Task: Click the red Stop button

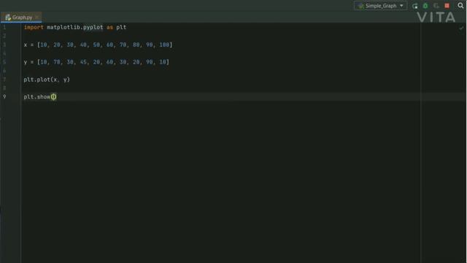Action: pos(447,6)
